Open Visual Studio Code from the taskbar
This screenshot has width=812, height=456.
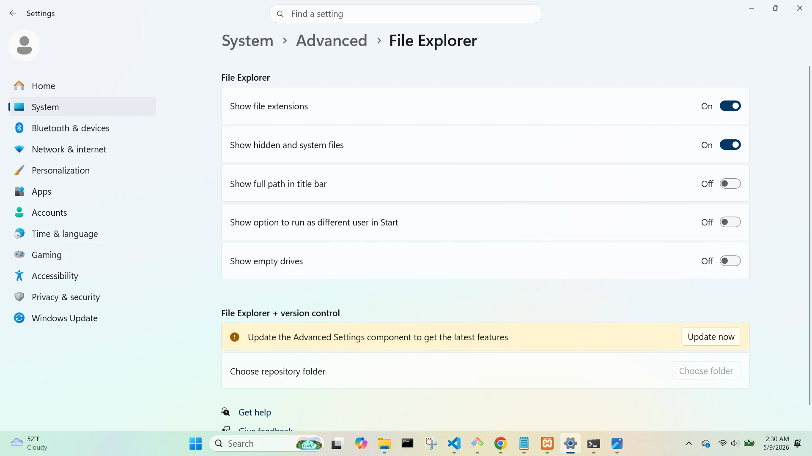click(x=454, y=443)
